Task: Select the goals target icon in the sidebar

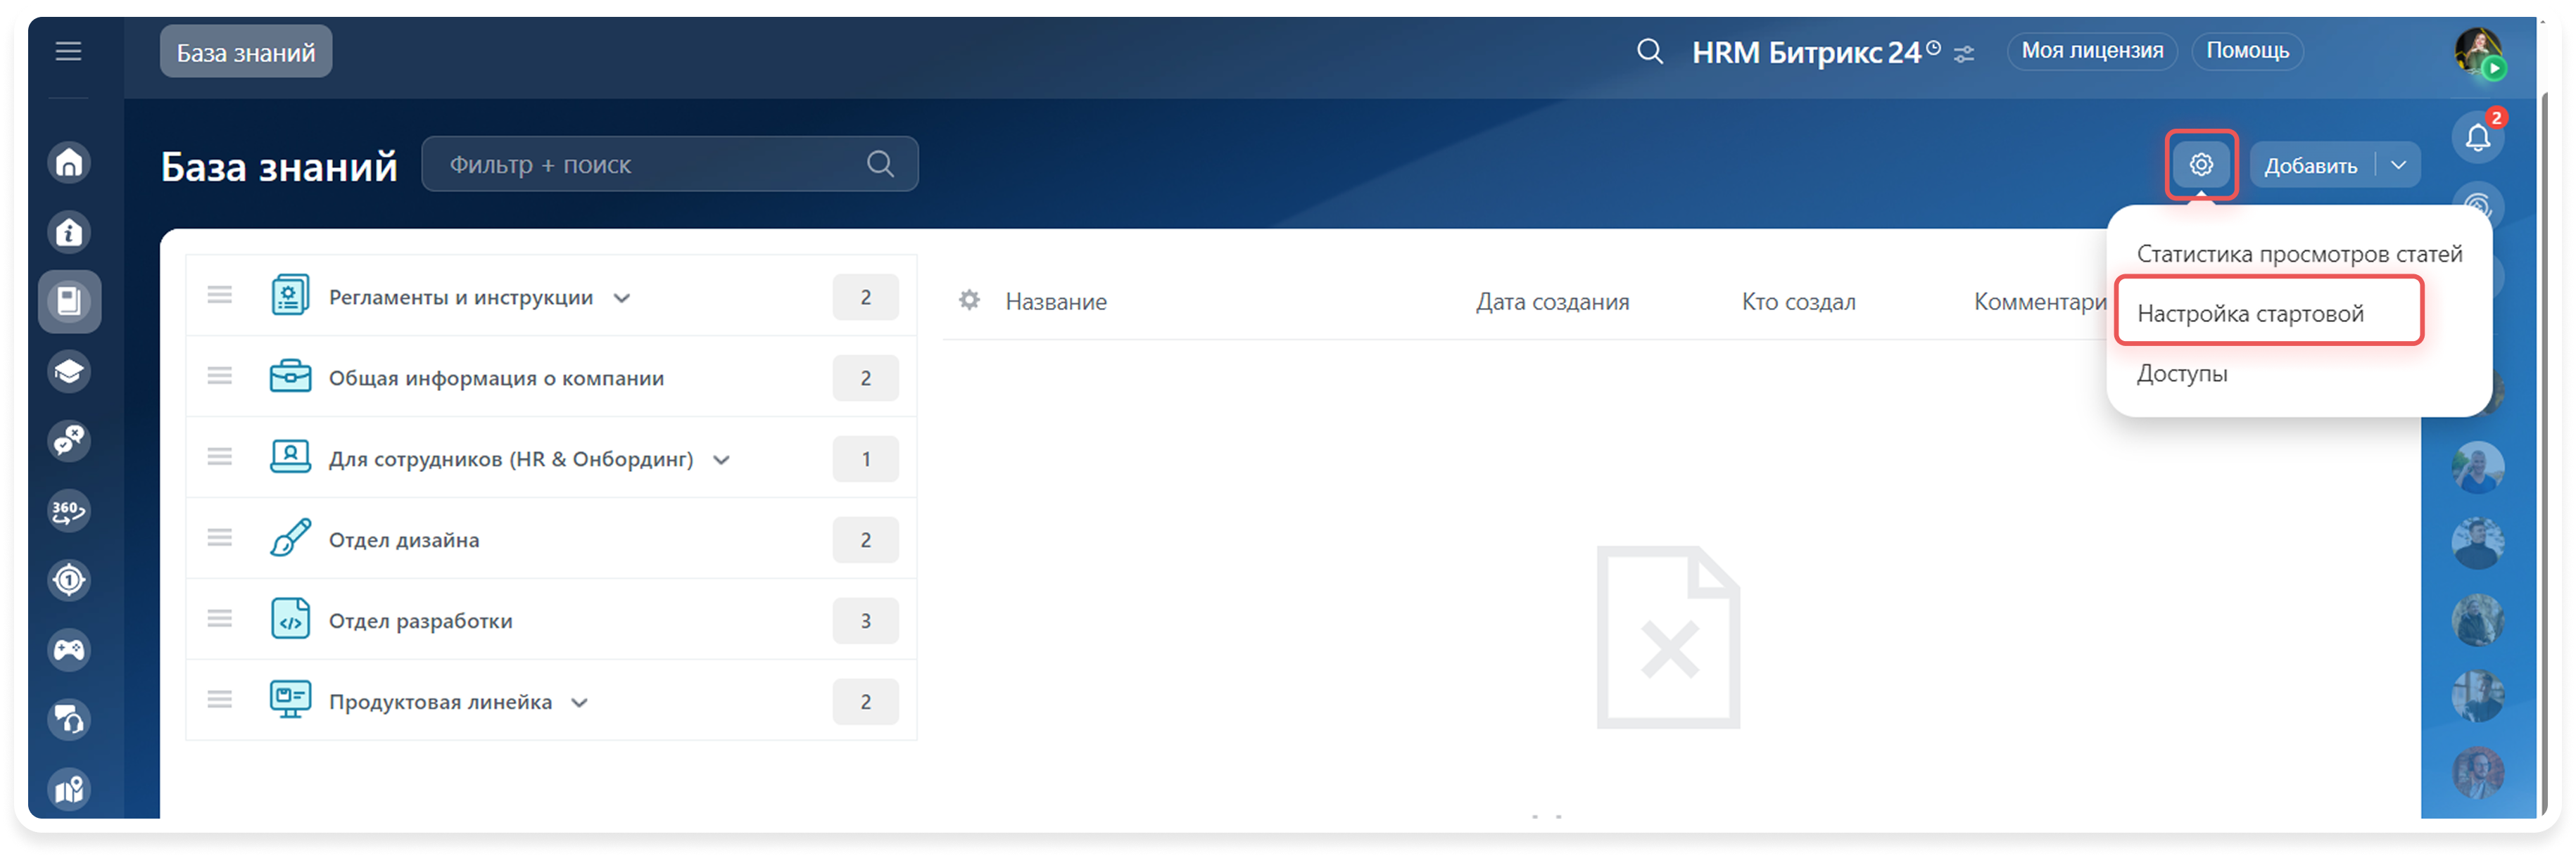Action: pos(68,580)
